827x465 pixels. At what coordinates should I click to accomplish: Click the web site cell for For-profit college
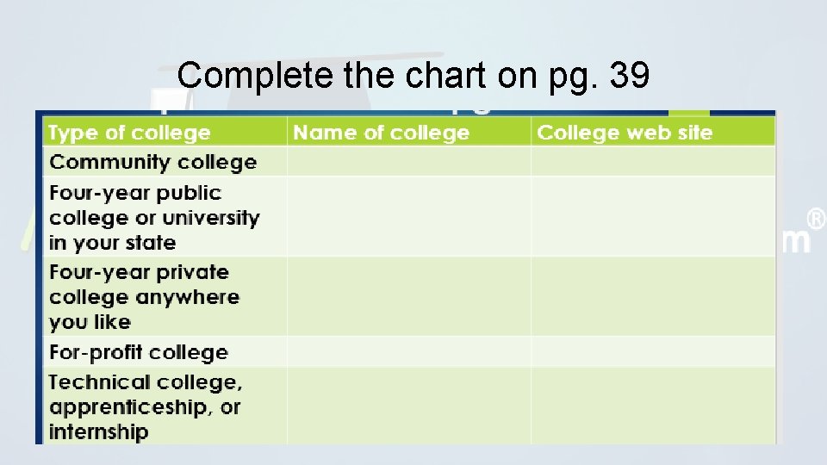pos(653,351)
